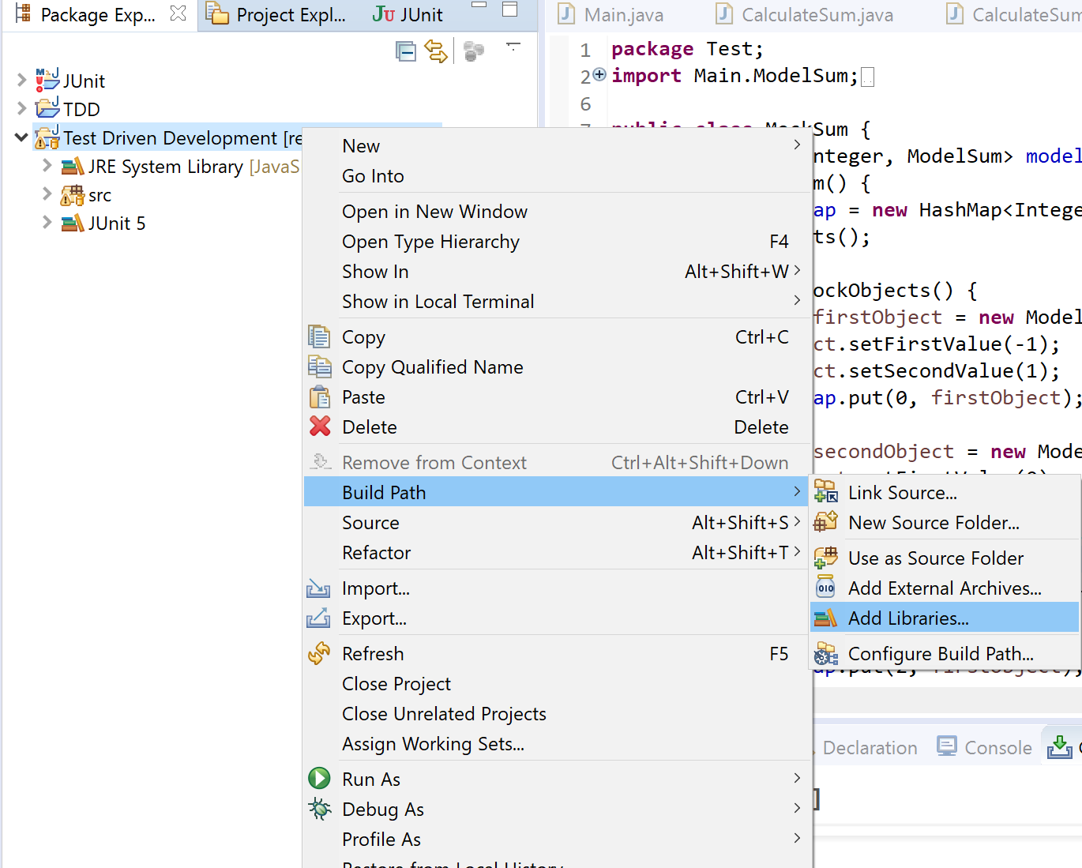The image size is (1082, 868).
Task: Expand the TDD project tree
Action: click(21, 109)
